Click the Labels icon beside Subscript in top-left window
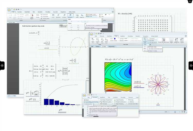Screen dimensions: 193x131 77,16
